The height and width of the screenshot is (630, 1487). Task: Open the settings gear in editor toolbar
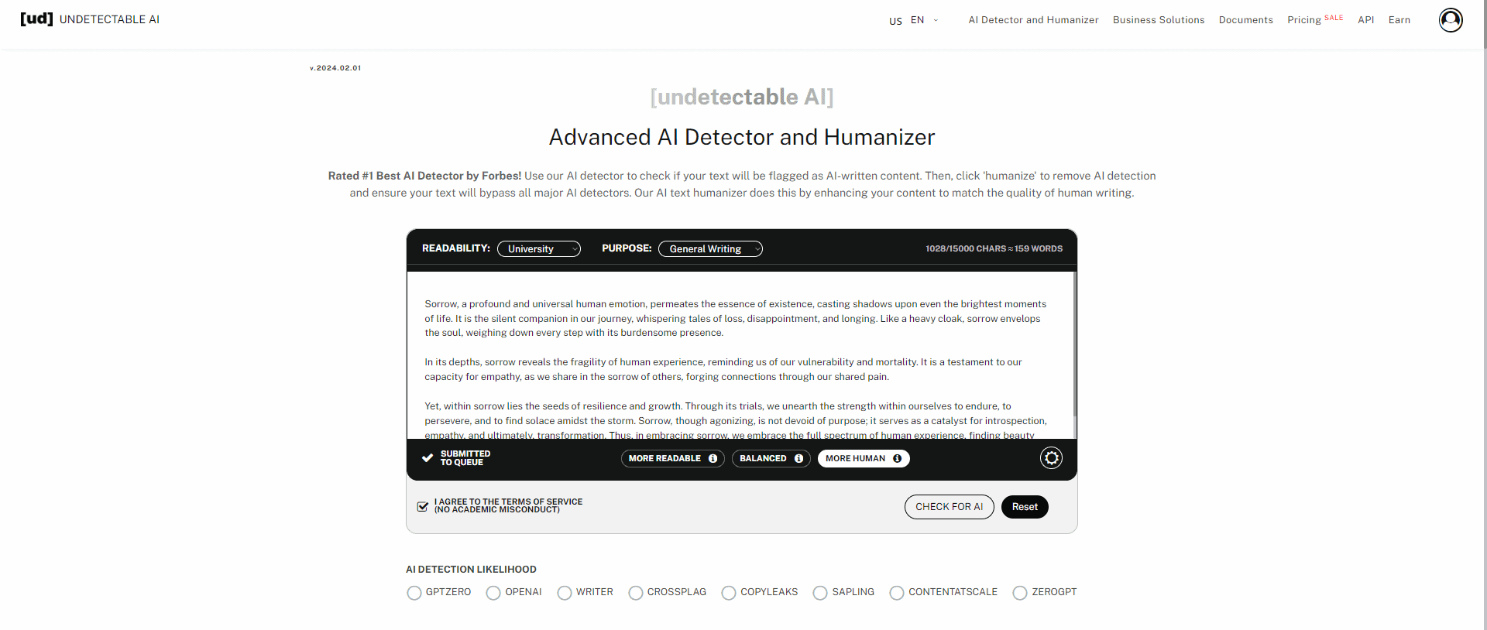(x=1050, y=458)
